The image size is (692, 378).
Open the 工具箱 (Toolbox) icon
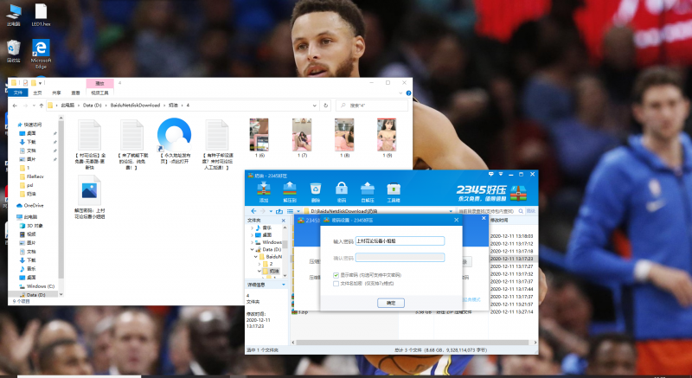[x=394, y=189]
